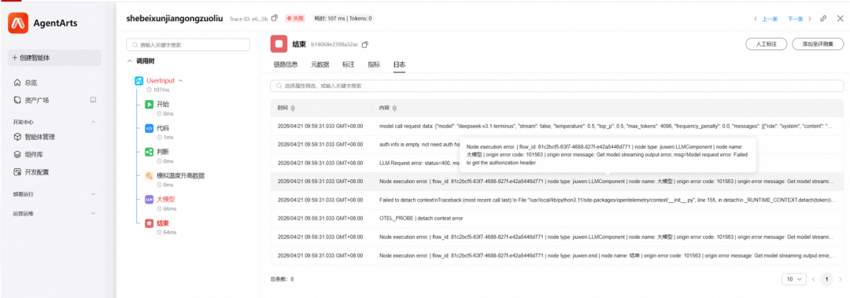Viewport: 850px width, 298px height.
Task: Click the UserInput node icon in call tree
Action: (x=139, y=81)
